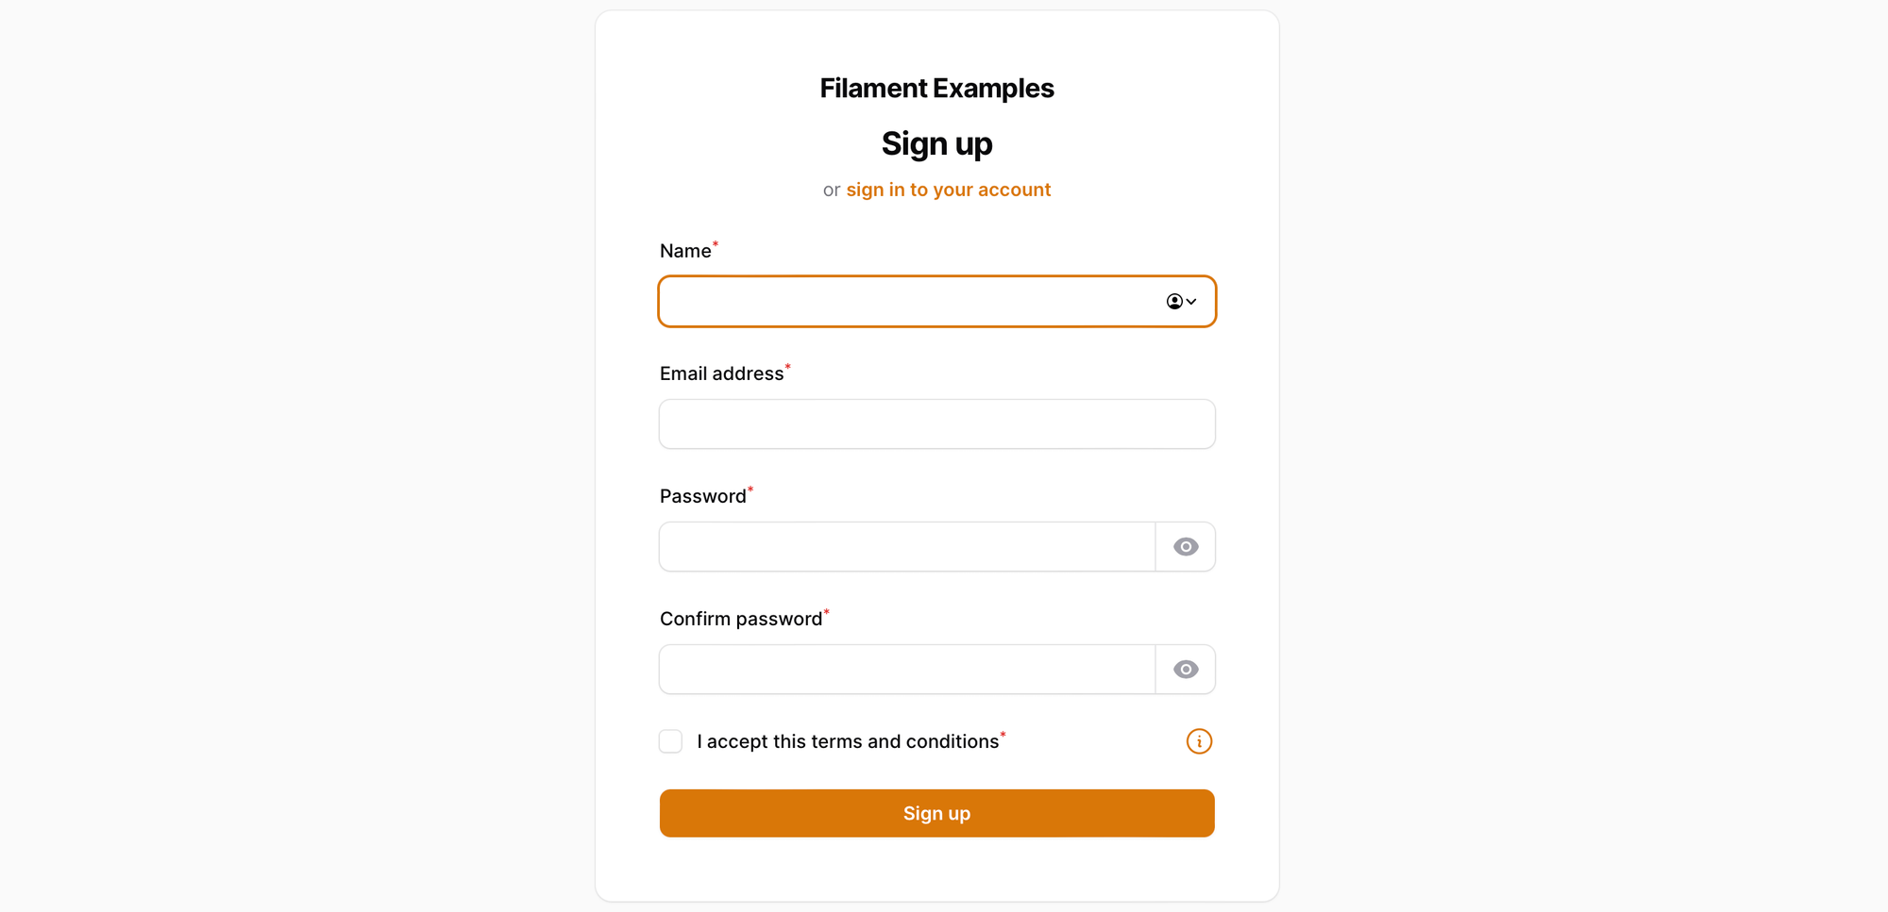This screenshot has width=1888, height=912.
Task: Click the visibility icon for the Password input
Action: (1186, 546)
